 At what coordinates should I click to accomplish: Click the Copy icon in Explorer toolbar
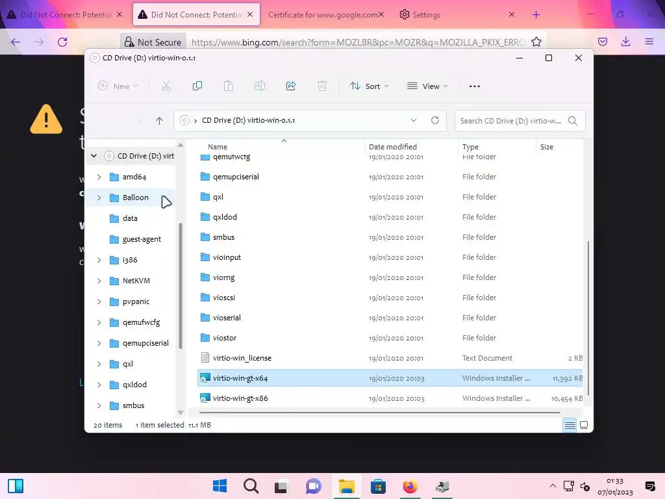(197, 86)
